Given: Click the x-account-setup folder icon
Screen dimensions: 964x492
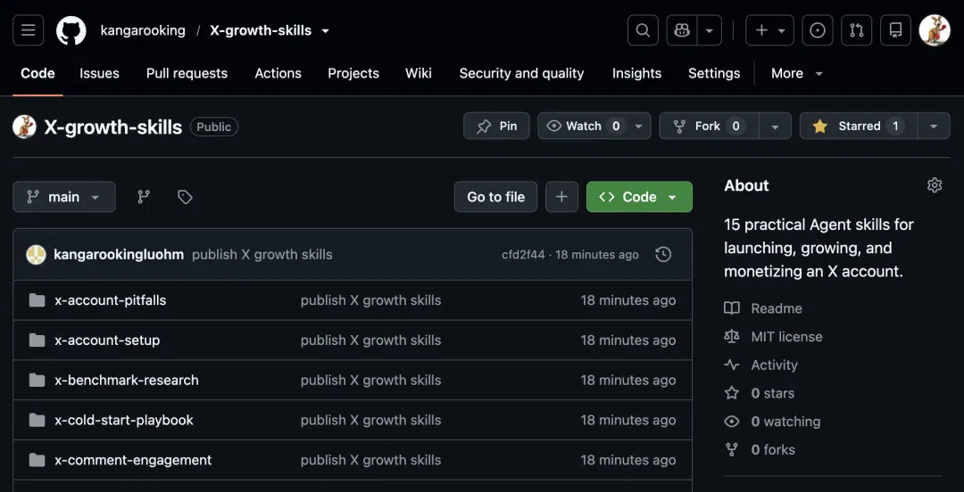Looking at the screenshot, I should (x=37, y=340).
